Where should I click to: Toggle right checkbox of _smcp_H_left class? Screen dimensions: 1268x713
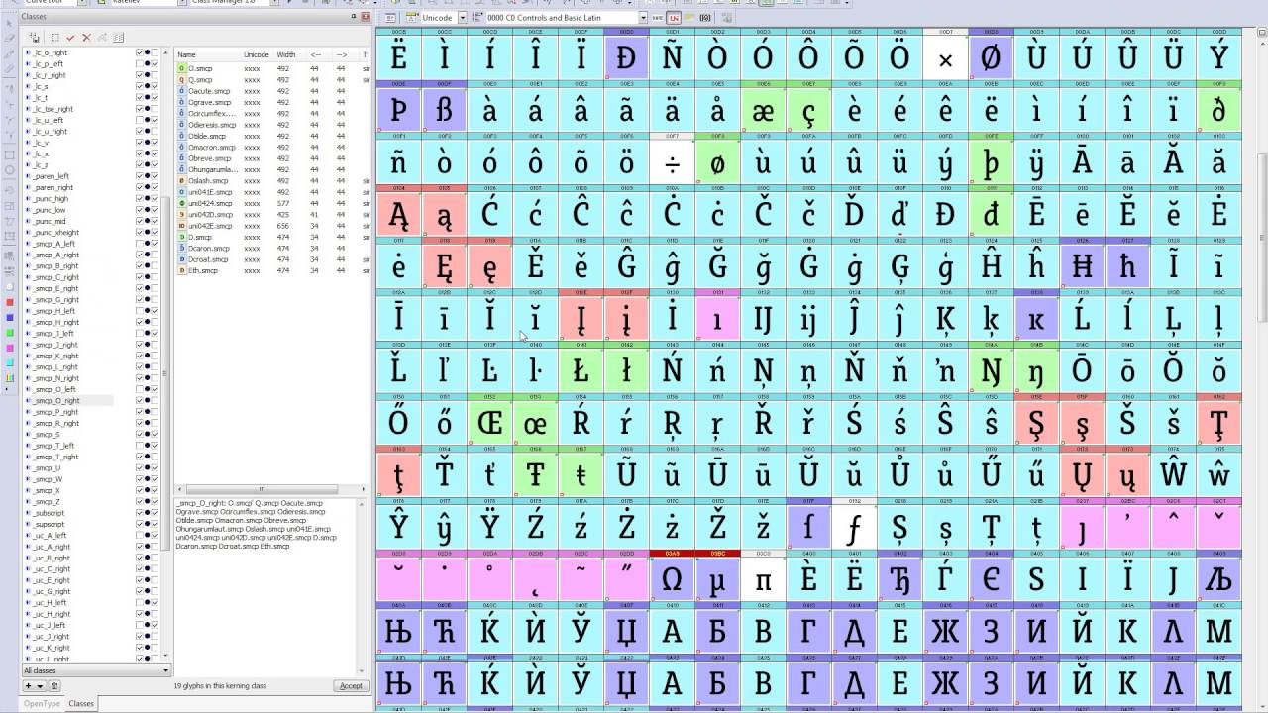click(155, 311)
